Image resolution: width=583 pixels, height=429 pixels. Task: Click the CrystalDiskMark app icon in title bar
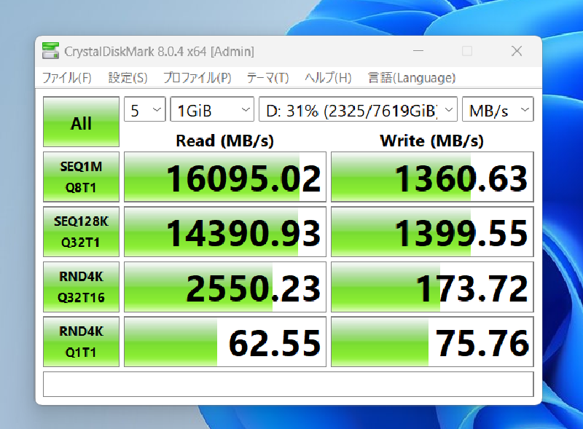coord(50,51)
